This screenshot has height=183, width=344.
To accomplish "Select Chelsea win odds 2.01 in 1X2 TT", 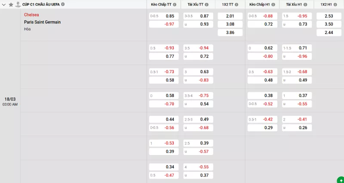I will pos(230,16).
